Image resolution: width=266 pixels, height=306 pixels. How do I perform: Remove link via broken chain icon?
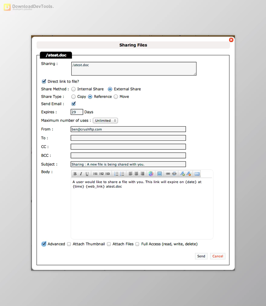[174, 174]
